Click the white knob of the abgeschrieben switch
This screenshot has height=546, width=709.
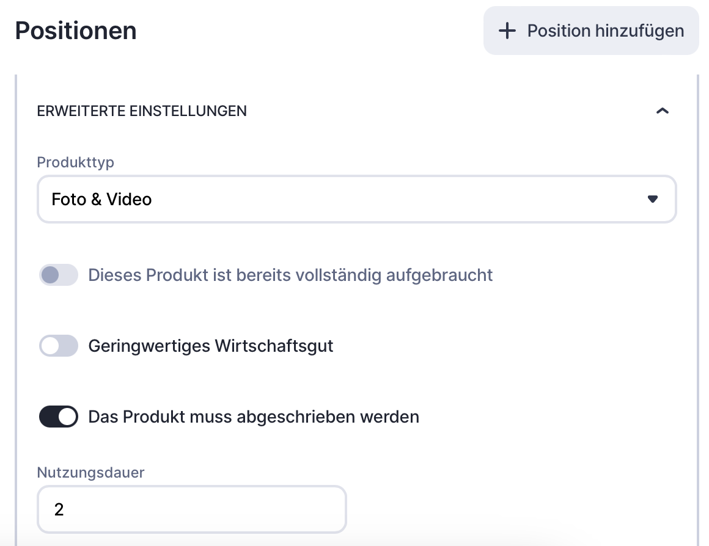pos(68,417)
